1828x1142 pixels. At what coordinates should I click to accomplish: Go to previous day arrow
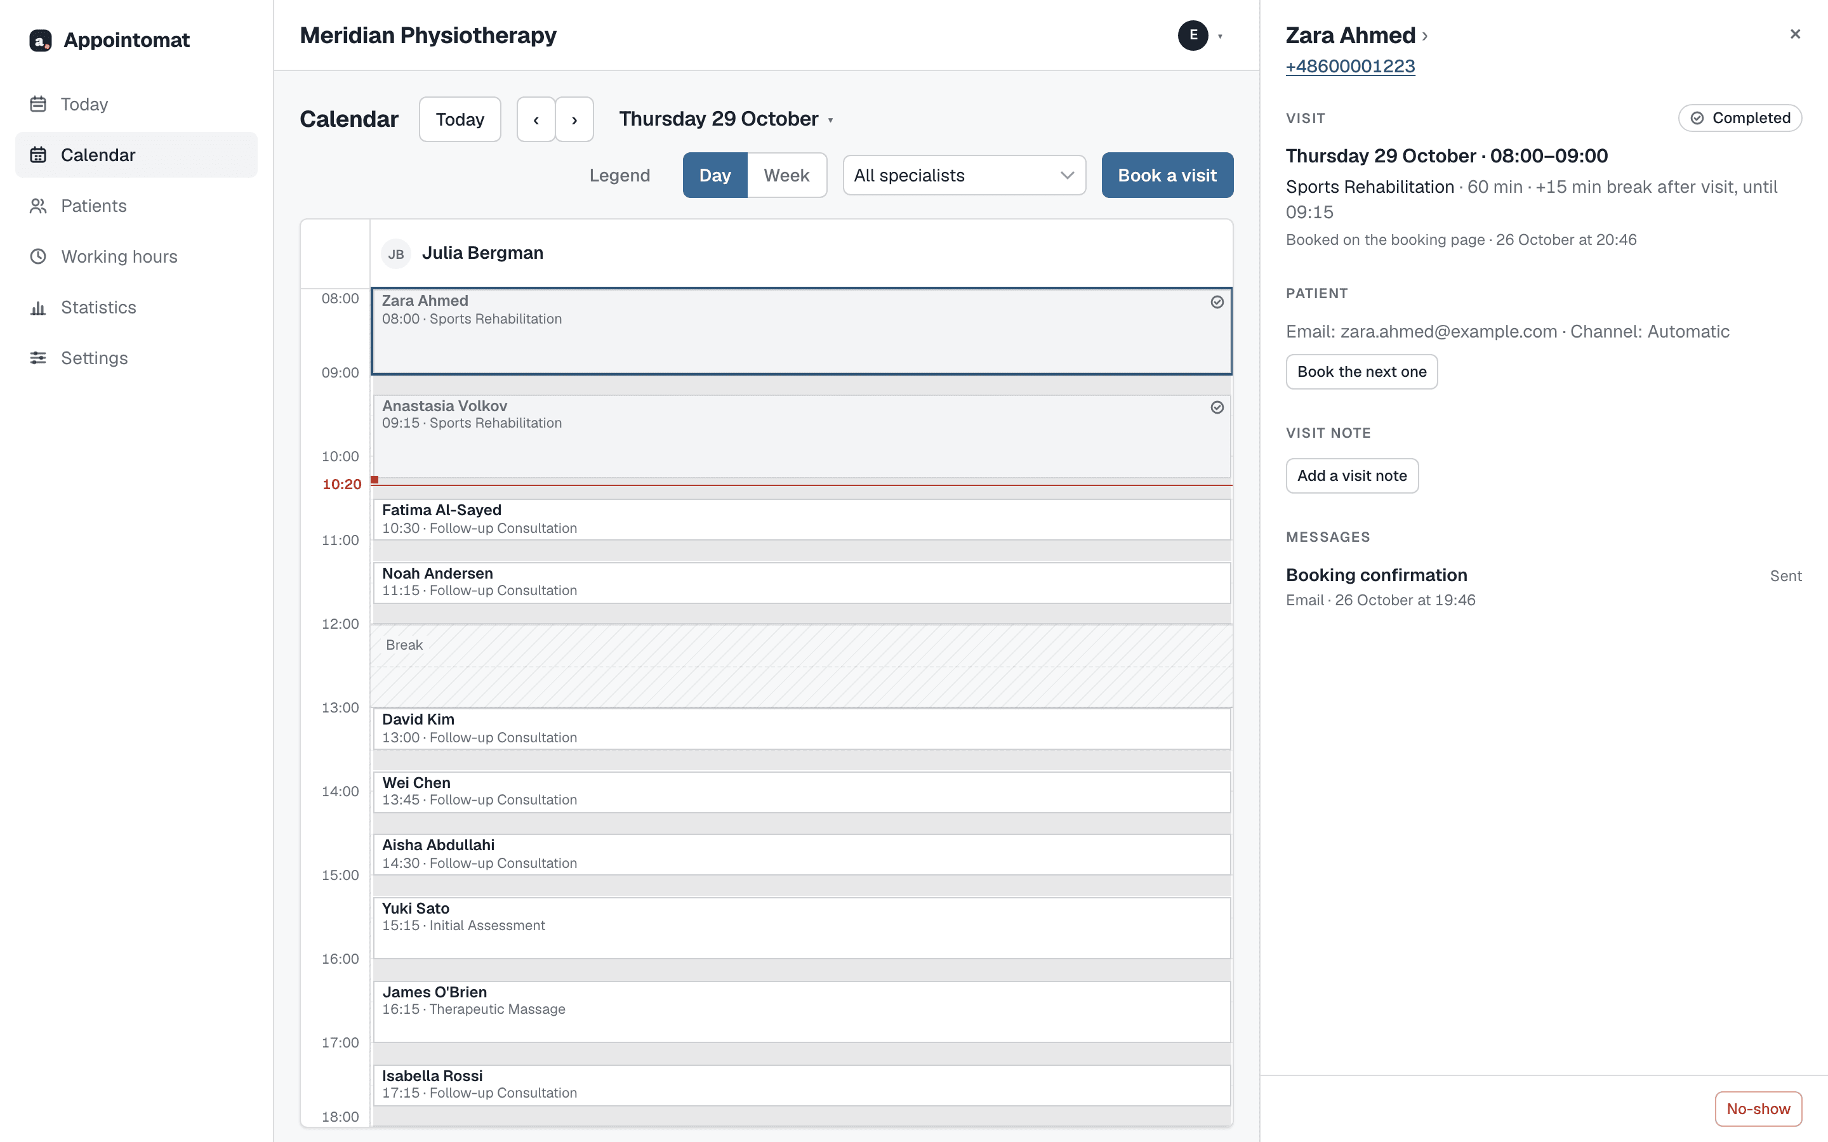coord(536,119)
